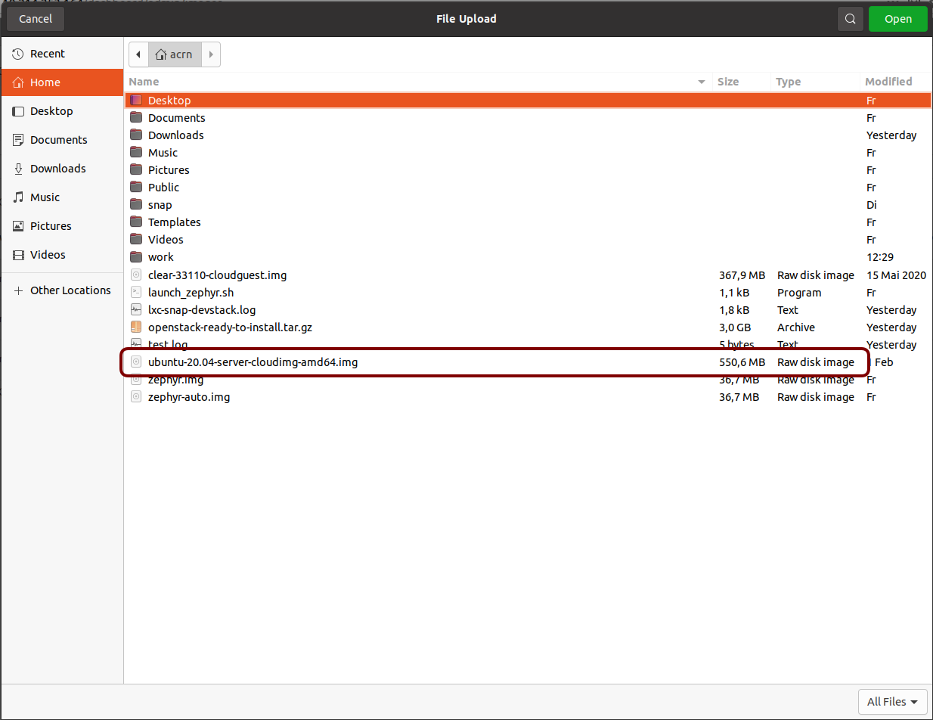Image resolution: width=933 pixels, height=720 pixels.
Task: Click the folder icon of the snap row
Action: pyautogui.click(x=136, y=204)
